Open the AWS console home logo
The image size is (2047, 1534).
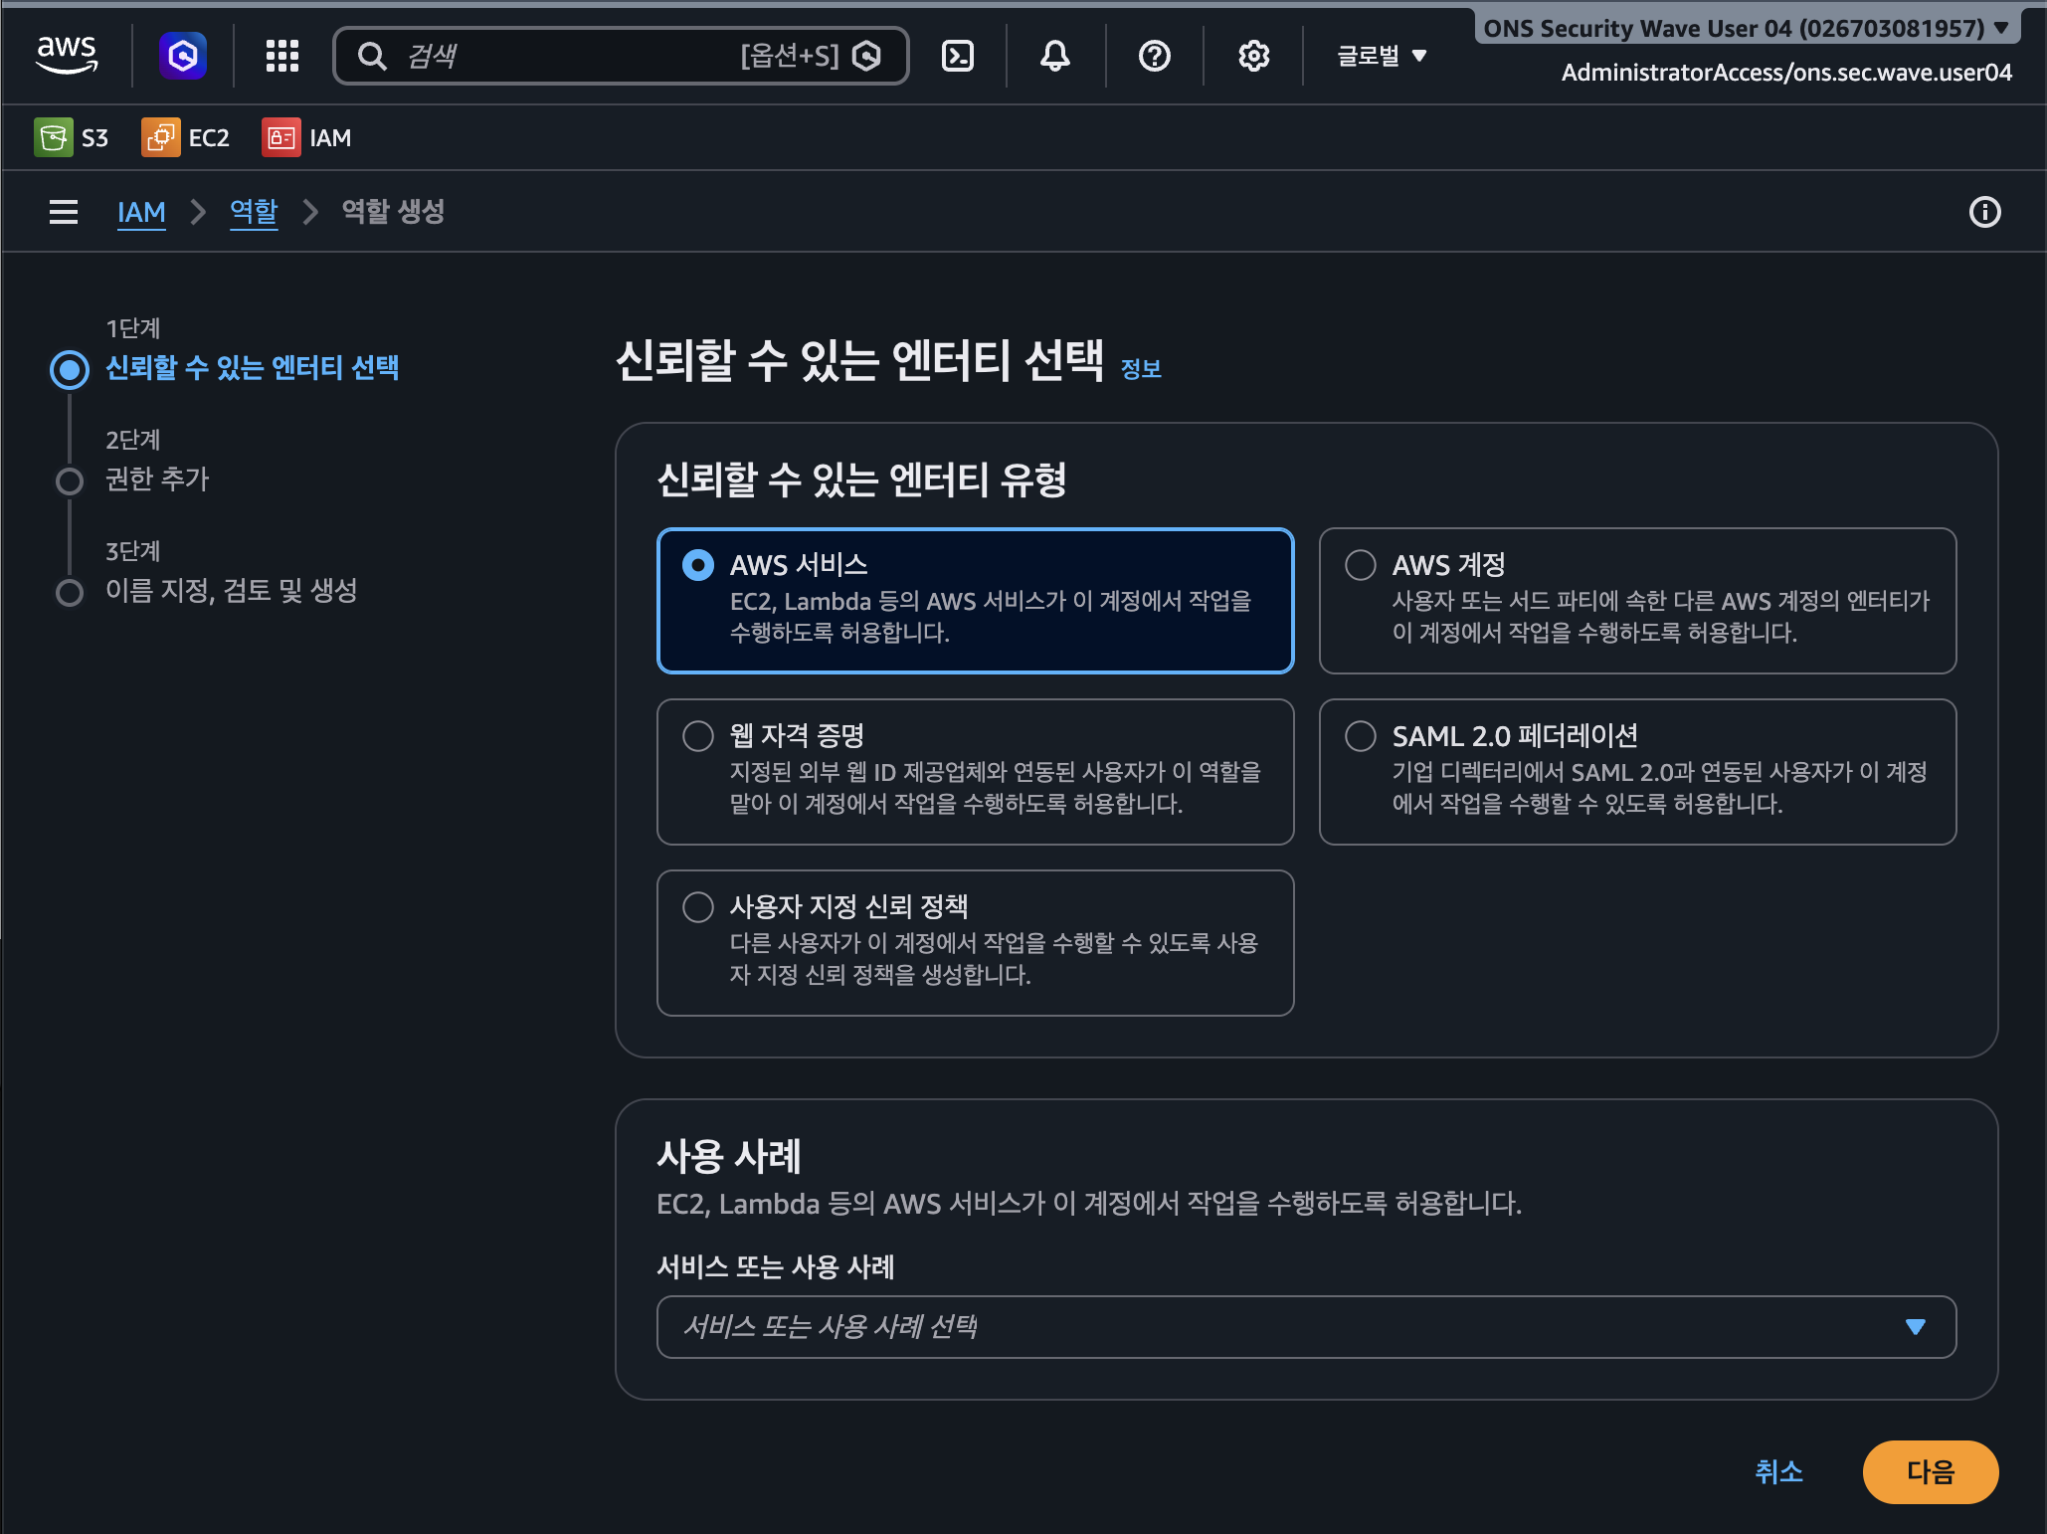click(67, 55)
